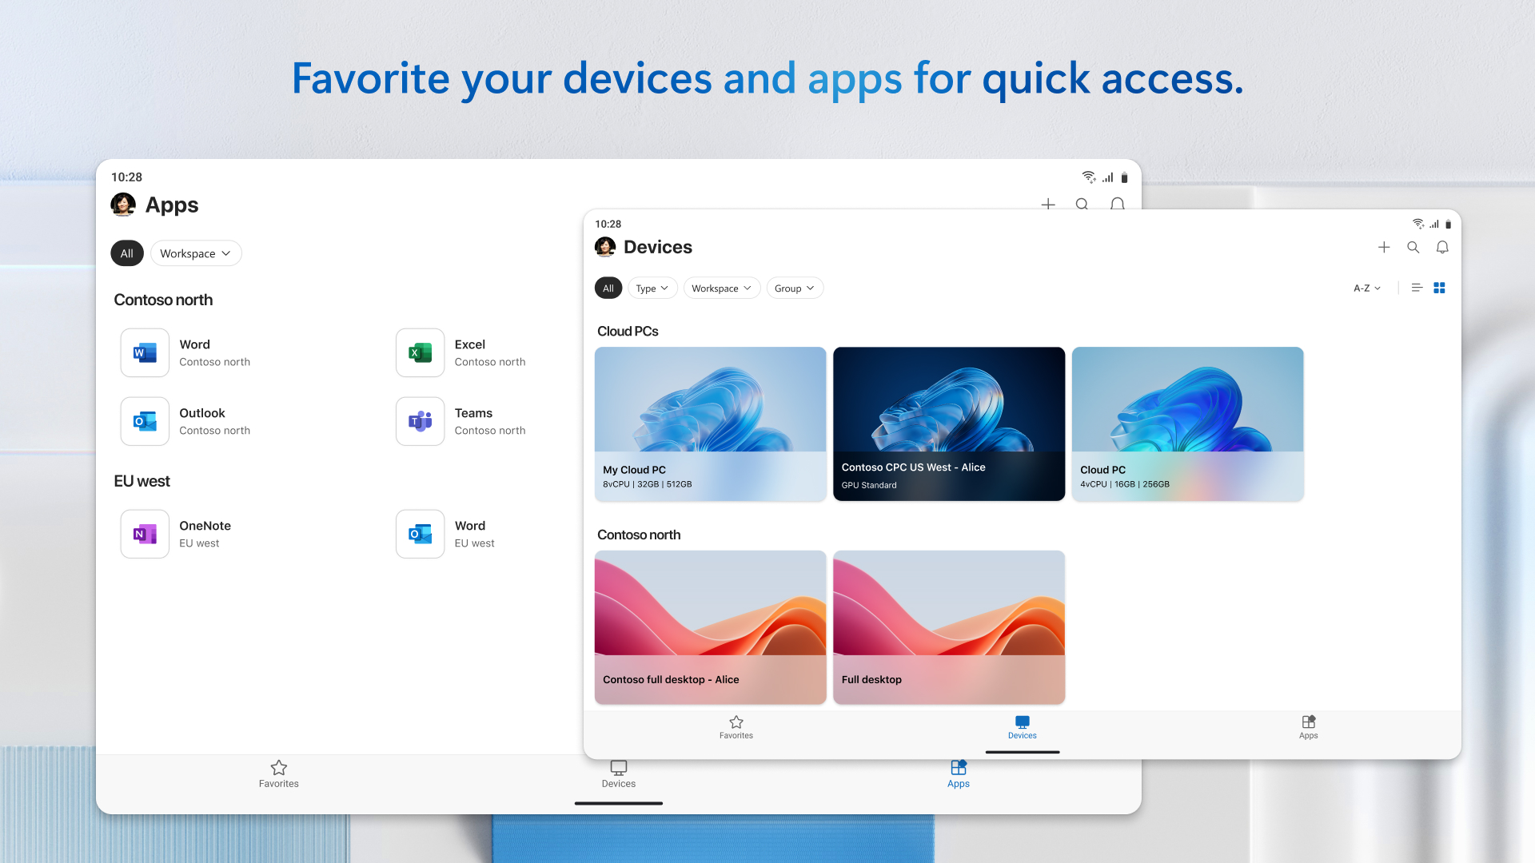The image size is (1535, 863).
Task: Expand the Type filter dropdown
Action: pyautogui.click(x=652, y=288)
